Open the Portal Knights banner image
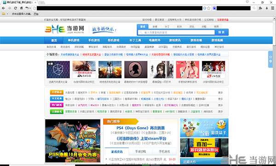The width and height of the screenshot is (276, 166). tap(73, 141)
